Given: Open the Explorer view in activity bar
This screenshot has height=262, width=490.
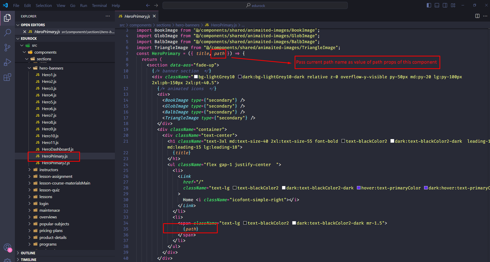Looking at the screenshot, I should point(7,18).
